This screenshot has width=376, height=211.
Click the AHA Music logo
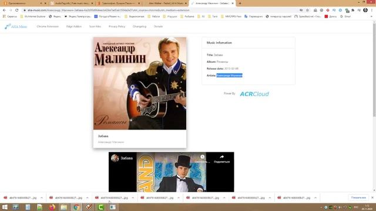pos(16,26)
